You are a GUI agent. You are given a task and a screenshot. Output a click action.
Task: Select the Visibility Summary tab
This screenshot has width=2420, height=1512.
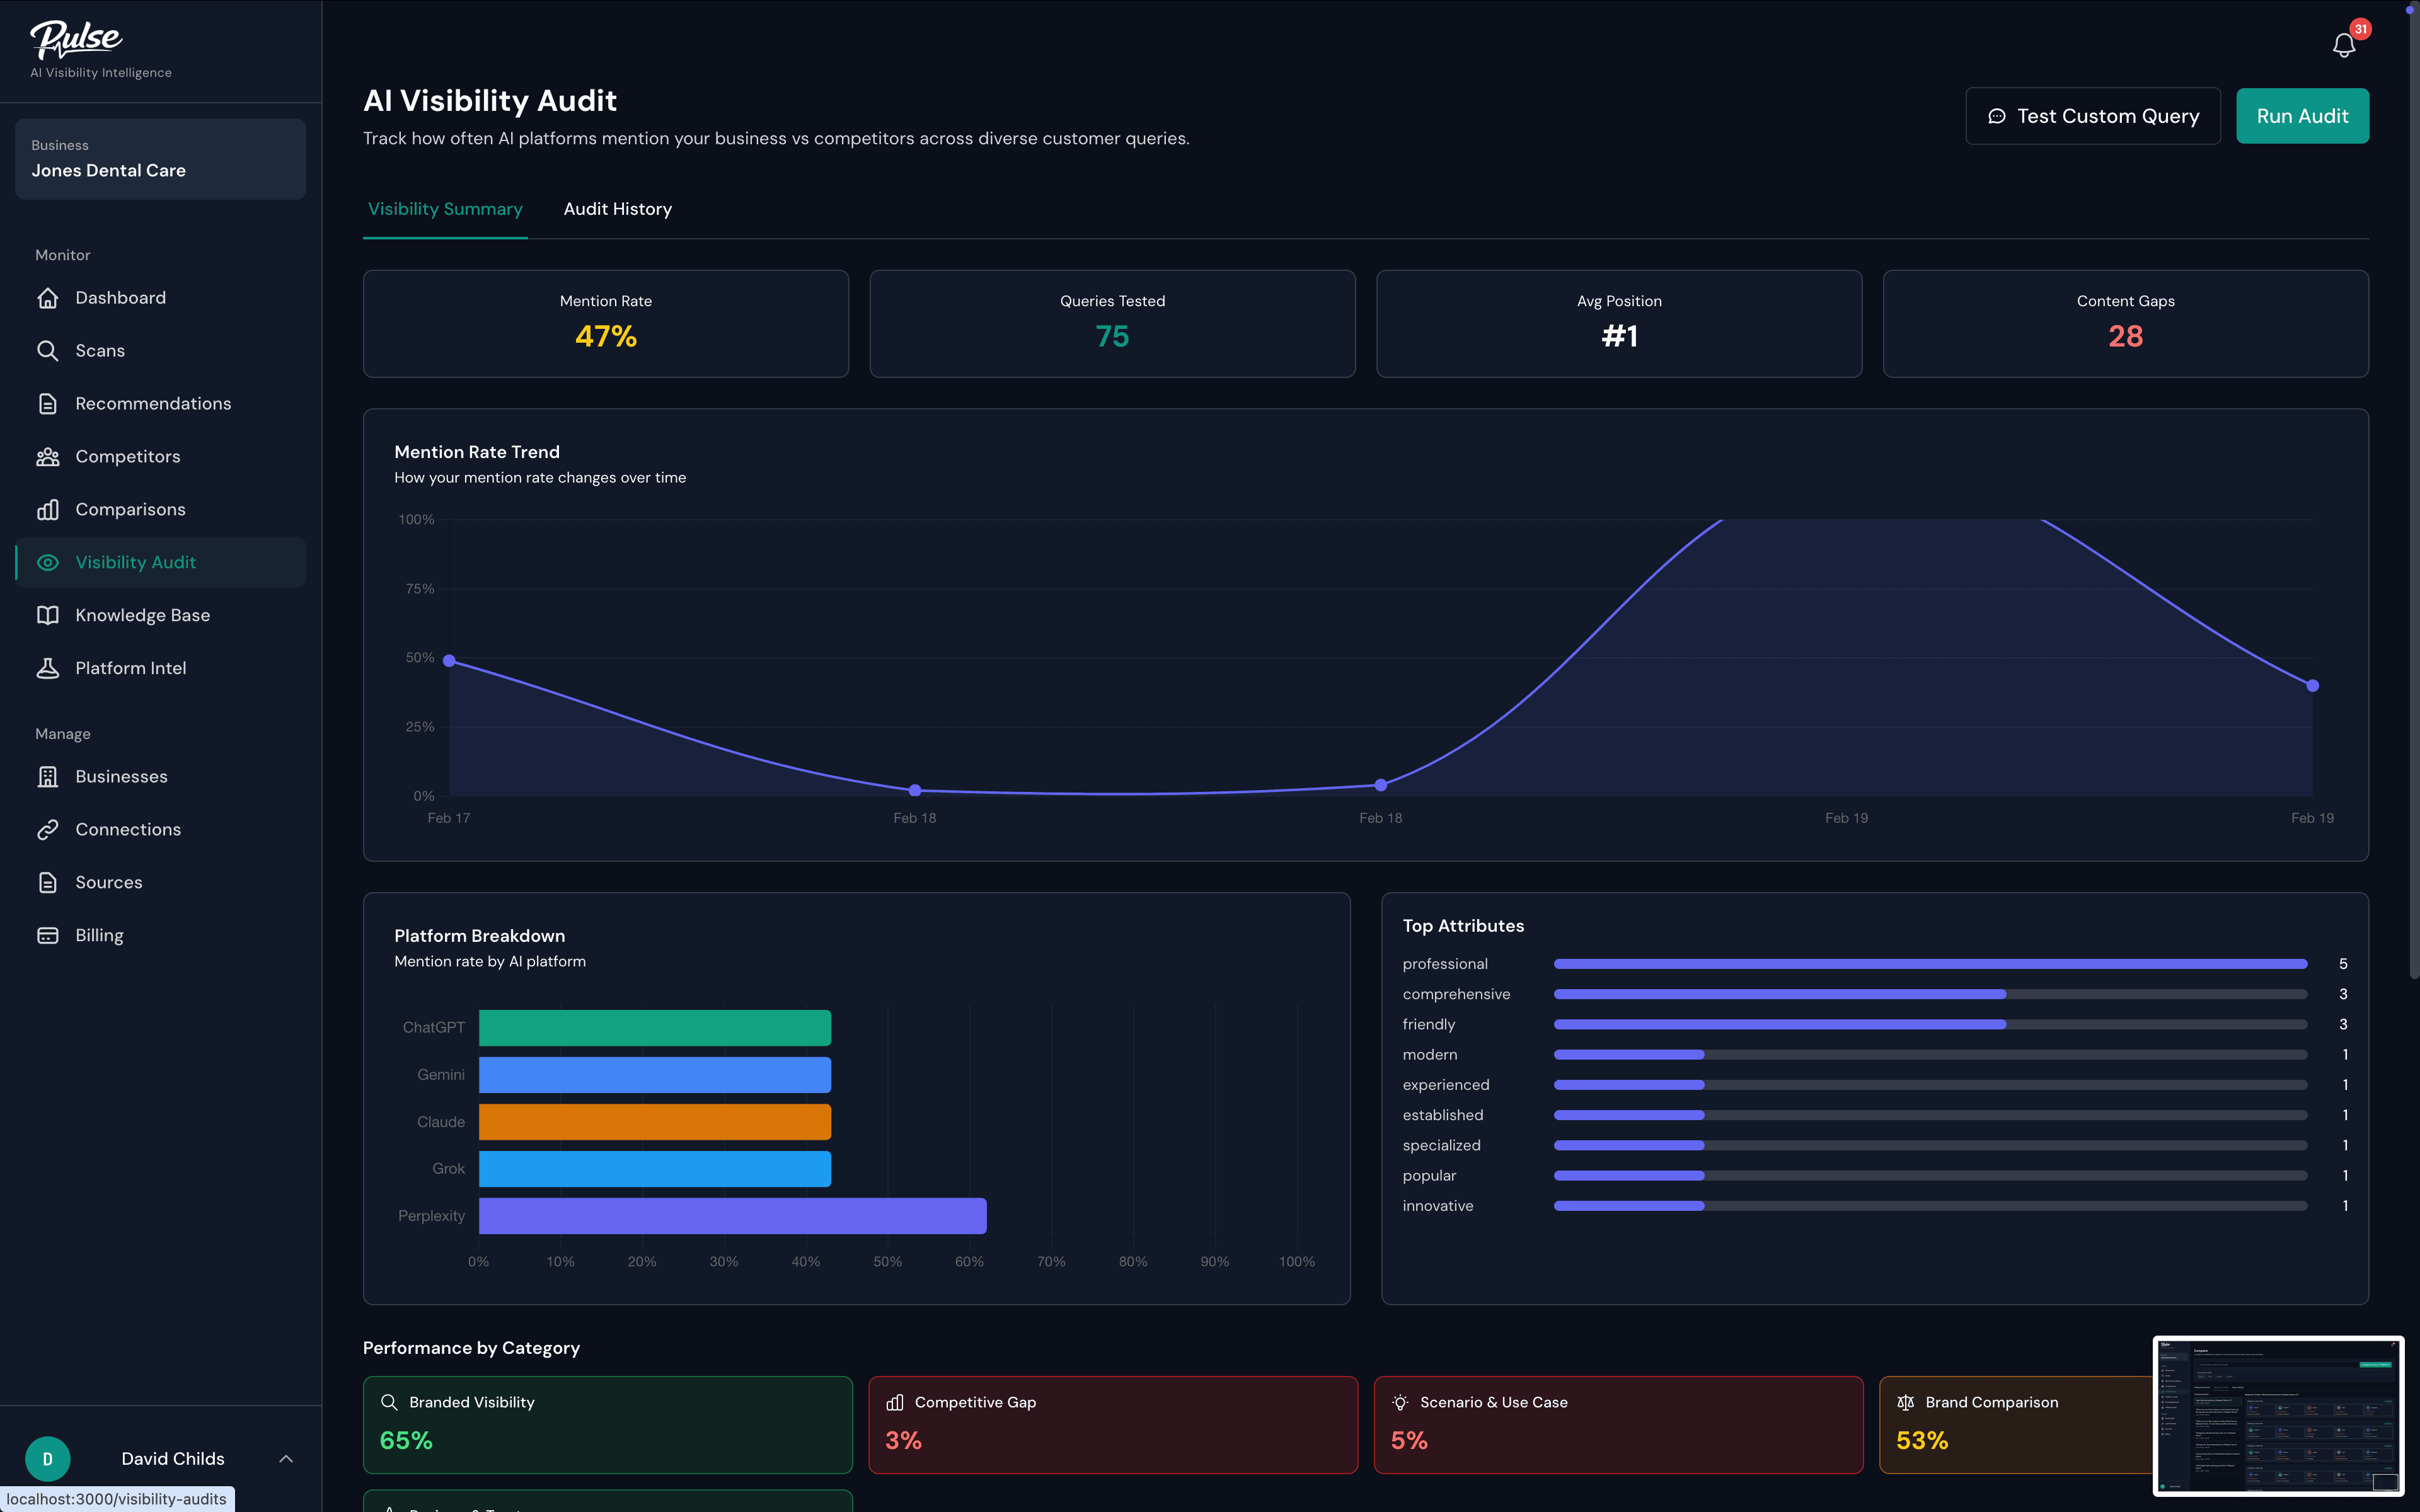point(445,209)
